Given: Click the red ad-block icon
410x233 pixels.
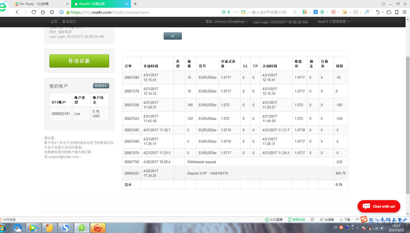Looking at the screenshot, I should (333, 12).
